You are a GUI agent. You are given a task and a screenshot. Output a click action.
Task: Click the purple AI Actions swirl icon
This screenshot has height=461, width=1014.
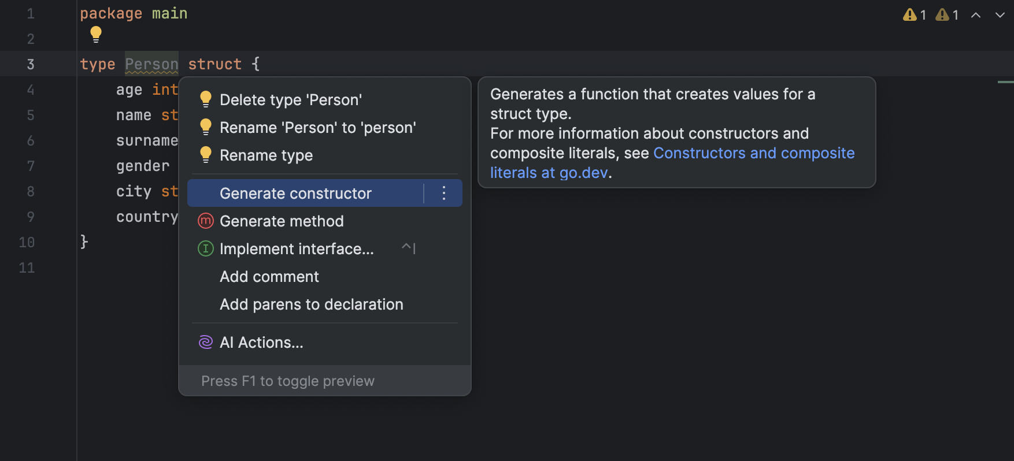[x=205, y=342]
